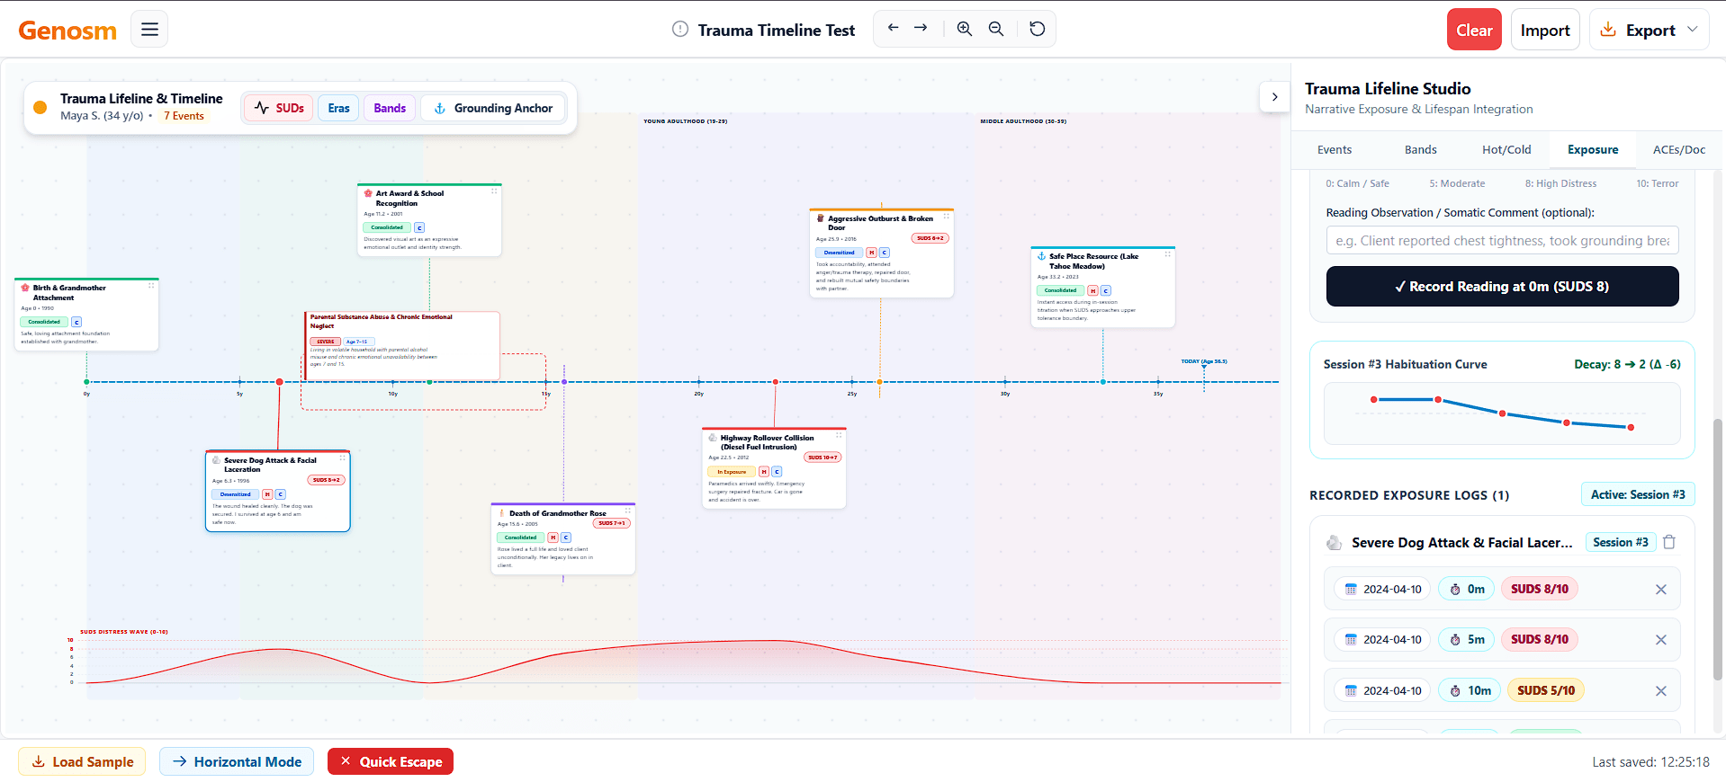
Task: Click the Import button
Action: (x=1545, y=30)
